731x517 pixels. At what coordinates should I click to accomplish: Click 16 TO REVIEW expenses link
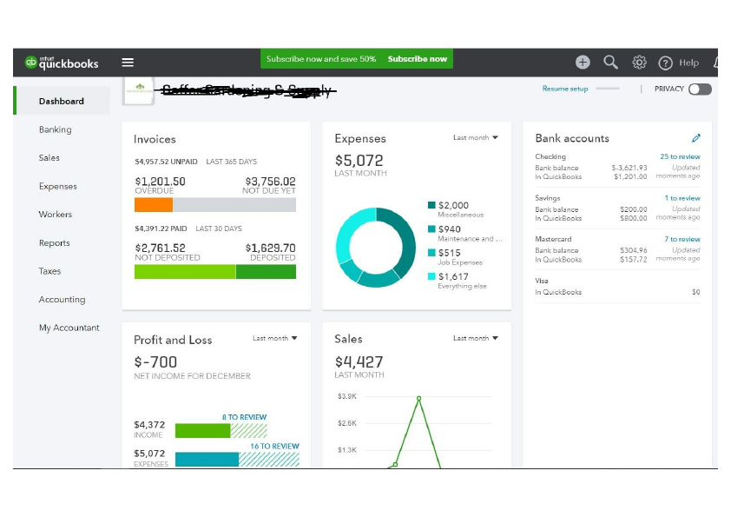(x=274, y=446)
